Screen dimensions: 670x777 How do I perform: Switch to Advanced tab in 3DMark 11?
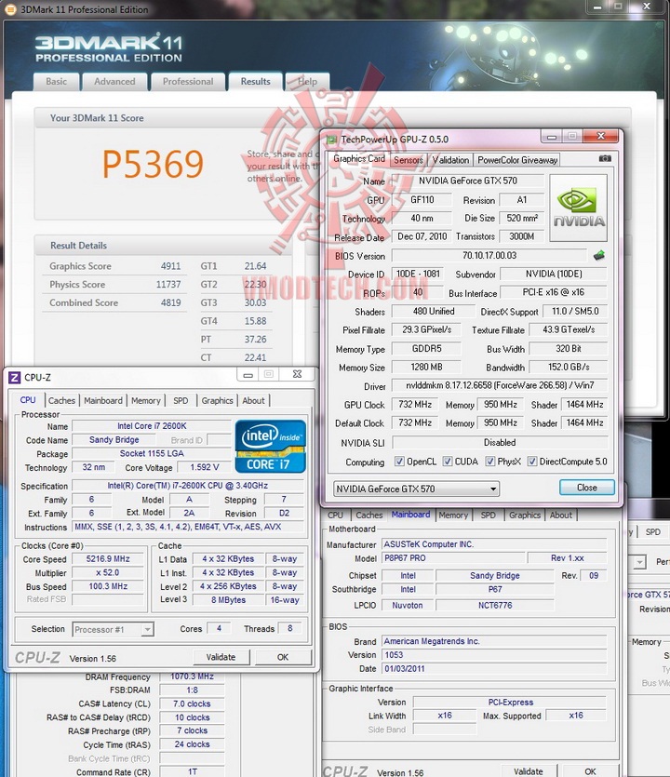pyautogui.click(x=114, y=82)
